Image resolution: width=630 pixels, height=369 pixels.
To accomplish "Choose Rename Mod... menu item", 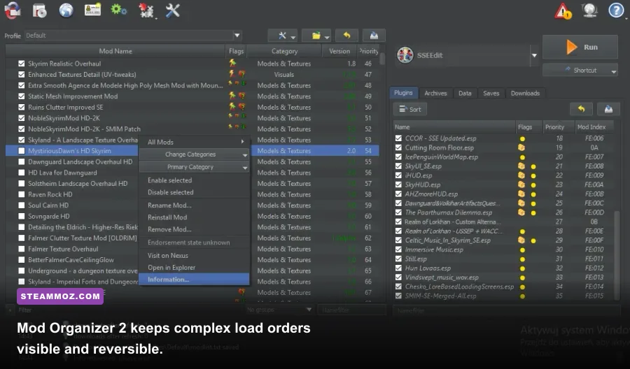I will [x=194, y=205].
